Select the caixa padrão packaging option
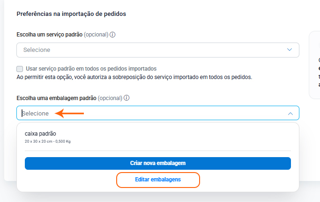 pyautogui.click(x=41, y=134)
